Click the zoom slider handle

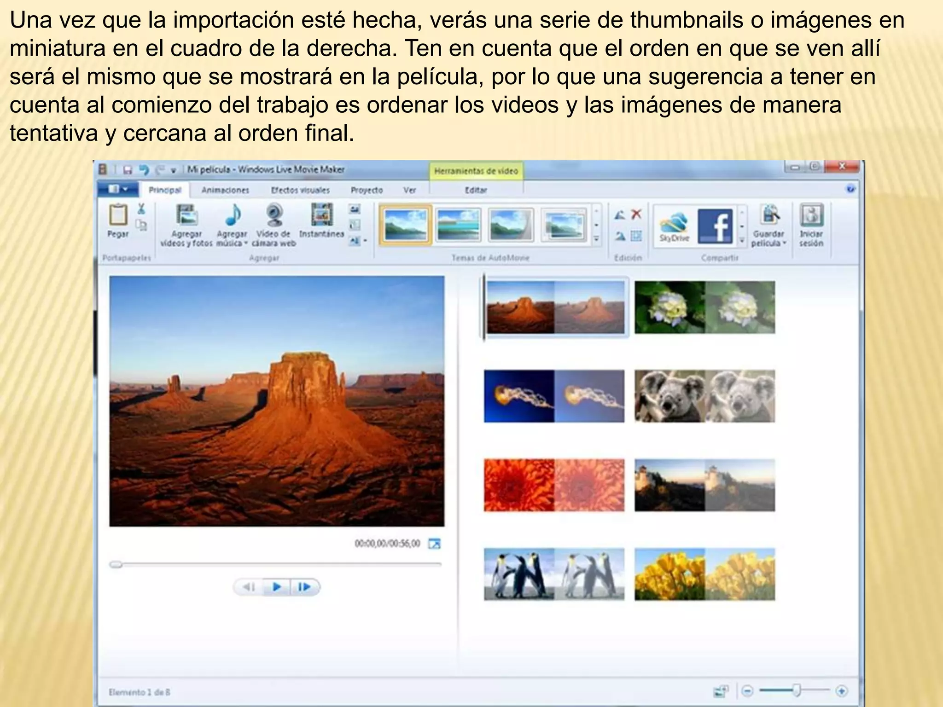coord(796,690)
